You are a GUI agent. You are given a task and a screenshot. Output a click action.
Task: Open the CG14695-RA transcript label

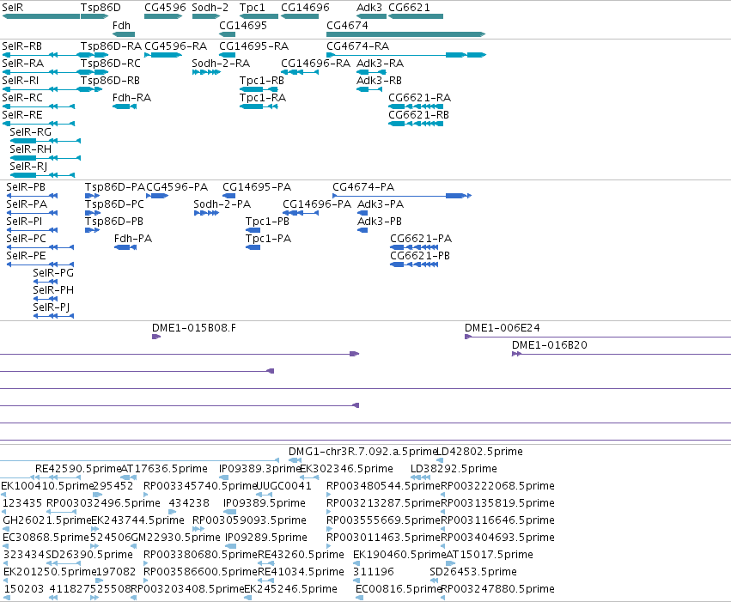254,46
